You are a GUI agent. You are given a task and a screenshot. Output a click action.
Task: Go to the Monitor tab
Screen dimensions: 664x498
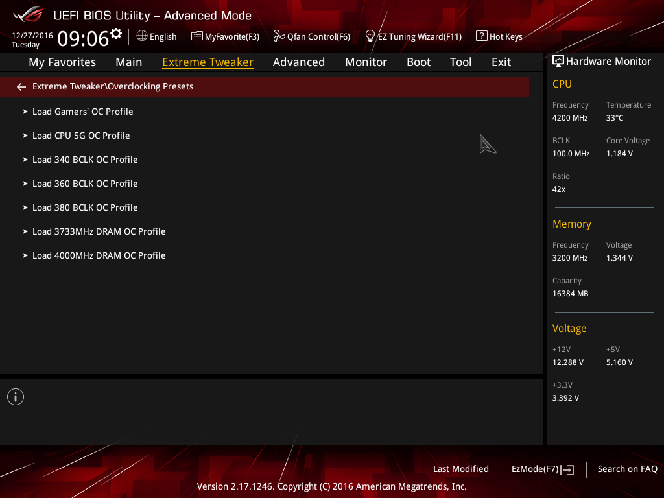[366, 62]
